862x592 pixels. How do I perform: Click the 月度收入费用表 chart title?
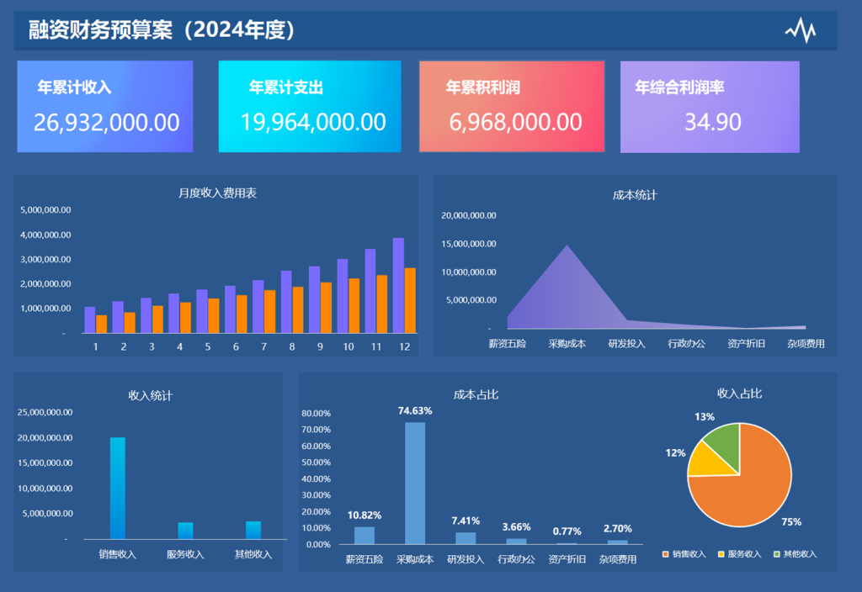217,193
